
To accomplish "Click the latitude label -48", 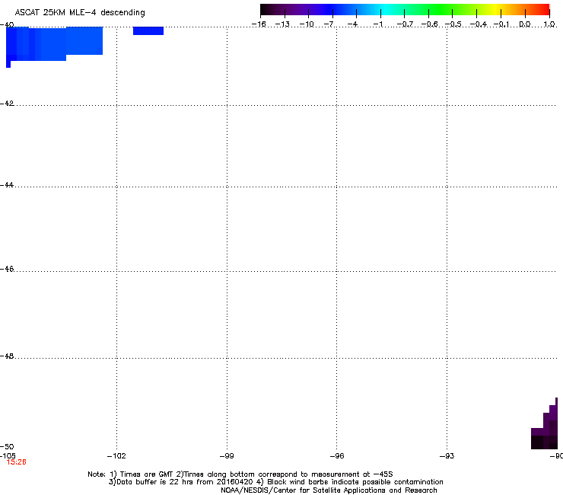I will pos(7,356).
